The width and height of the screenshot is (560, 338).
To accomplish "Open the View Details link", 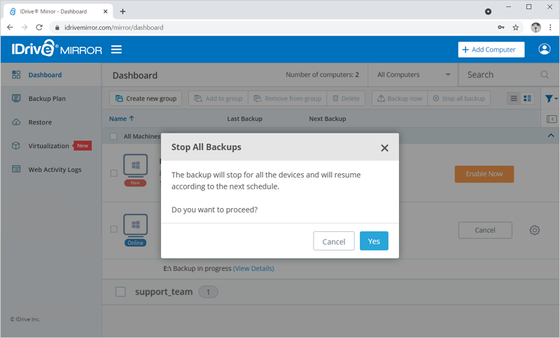I will 253,268.
